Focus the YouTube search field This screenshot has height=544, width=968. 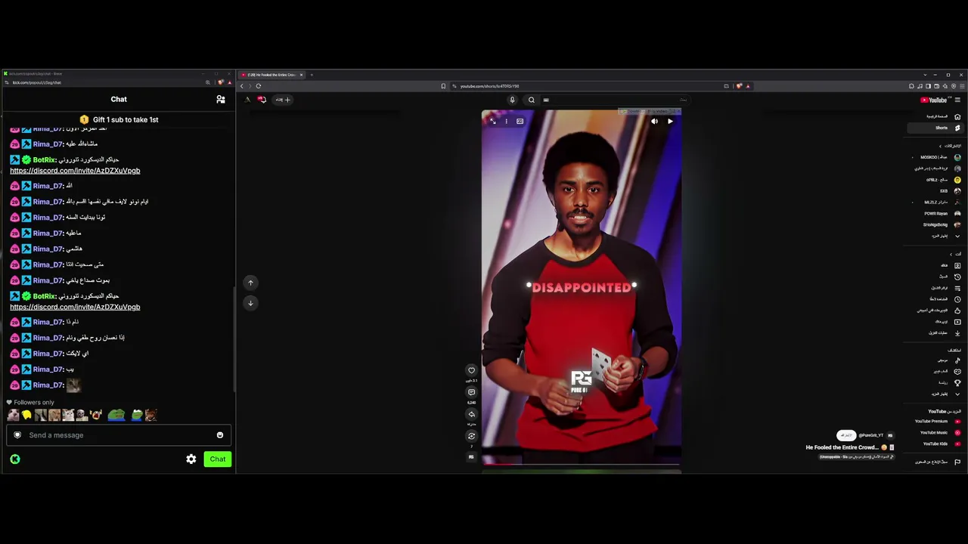[616, 100]
